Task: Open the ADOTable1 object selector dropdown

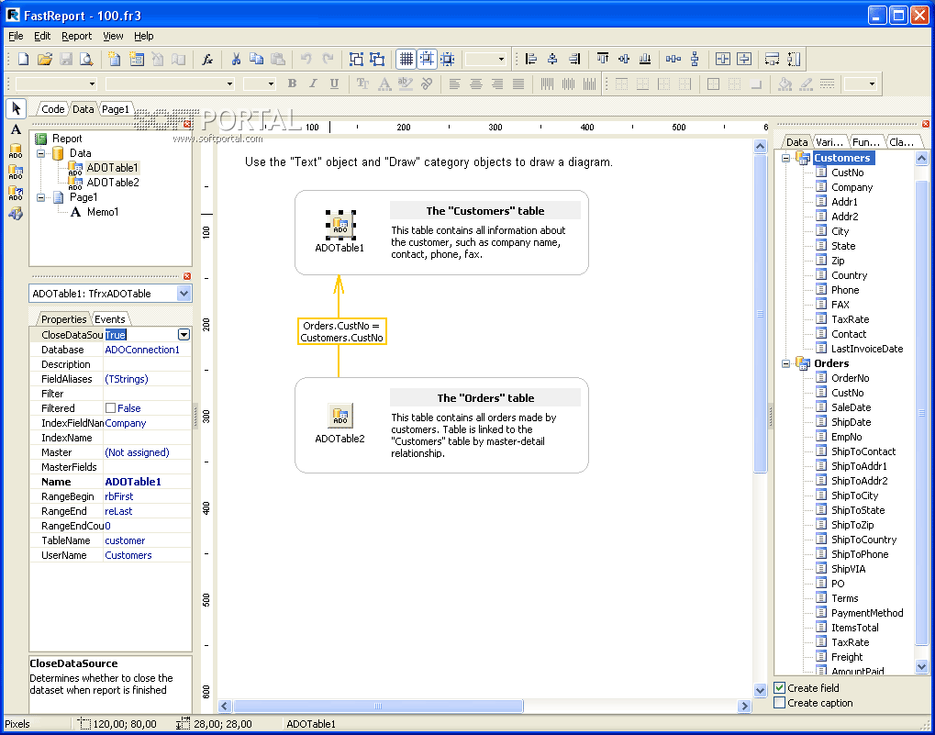Action: 184,294
